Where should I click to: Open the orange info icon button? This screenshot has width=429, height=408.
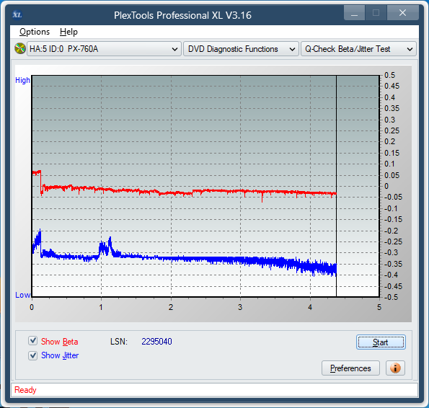click(x=395, y=368)
